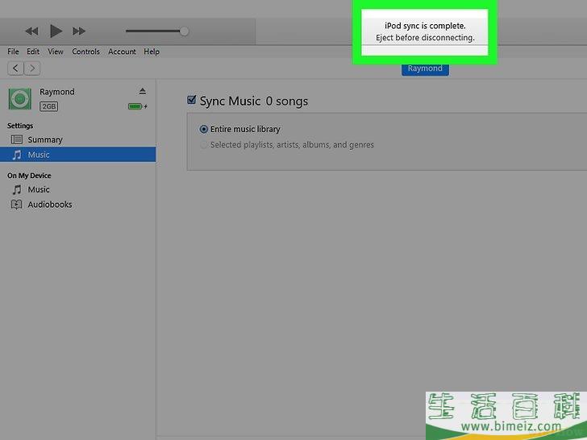This screenshot has height=440, width=587.
Task: Click the Raymond device name in sidebar
Action: 57,92
